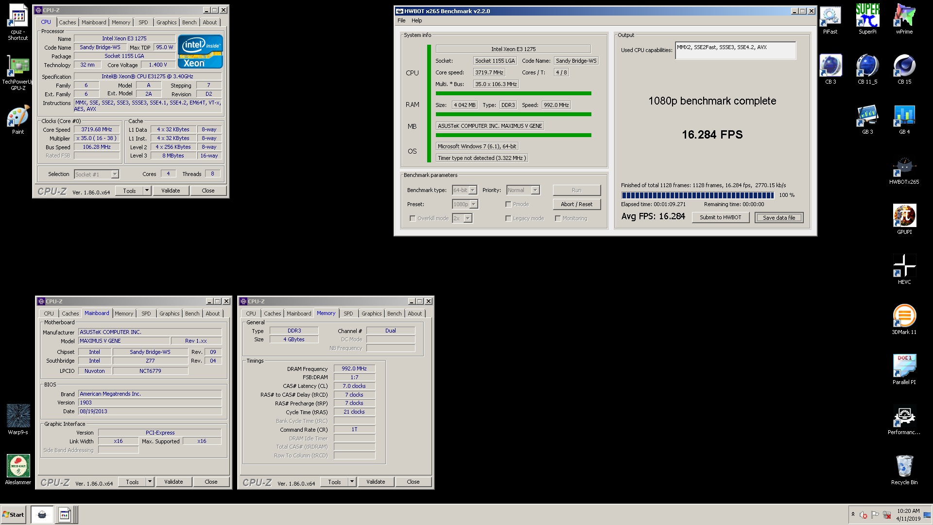Screen dimensions: 933x525
Task: Click the Core Speed 3719.68 MHz value
Action: 97,129
